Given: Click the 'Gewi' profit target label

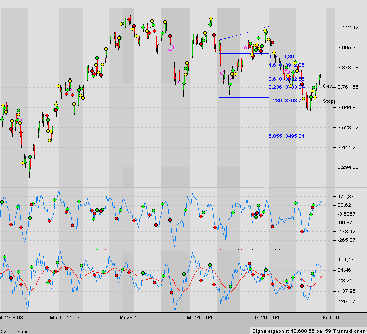Looking at the screenshot, I should click(x=329, y=86).
